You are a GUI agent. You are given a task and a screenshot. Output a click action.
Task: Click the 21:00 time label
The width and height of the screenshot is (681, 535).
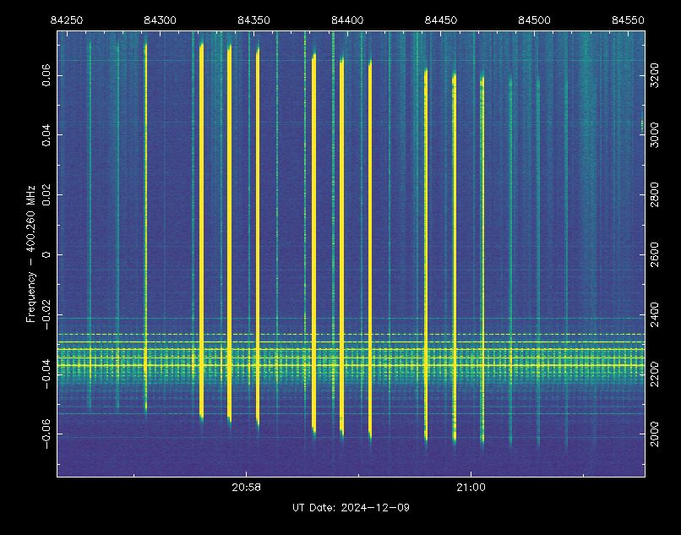coord(471,488)
